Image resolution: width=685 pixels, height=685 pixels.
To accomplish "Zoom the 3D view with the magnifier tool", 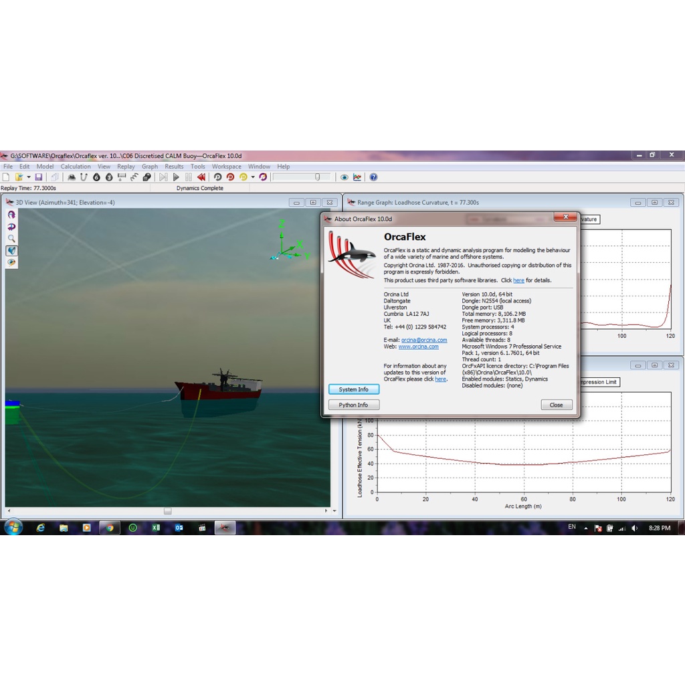I will point(11,238).
